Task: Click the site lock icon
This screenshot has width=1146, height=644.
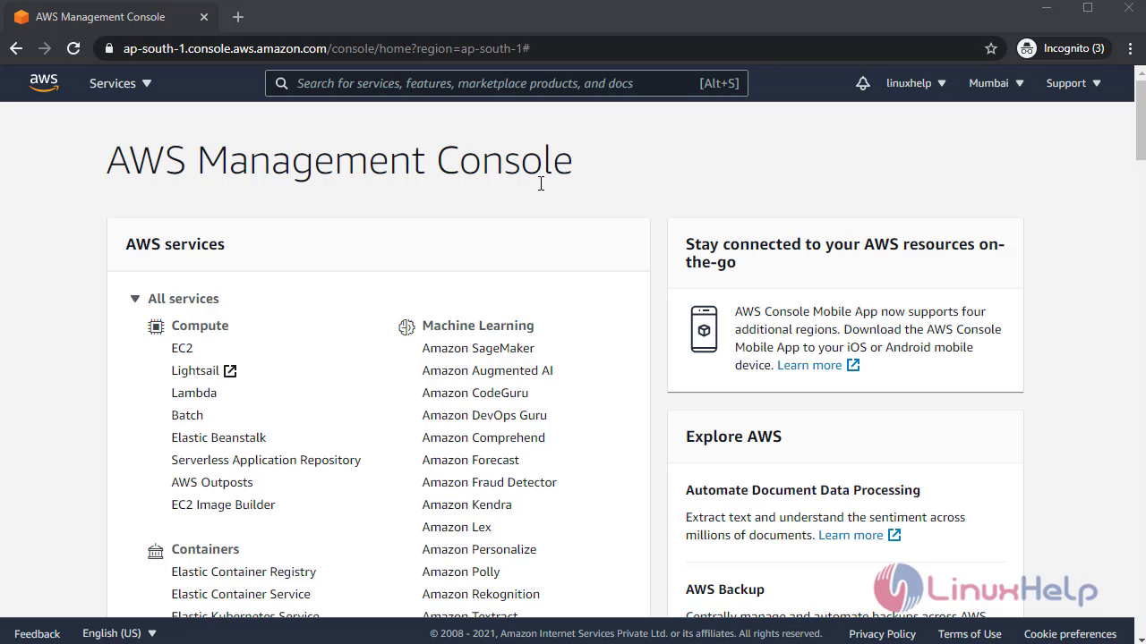Action: point(109,48)
